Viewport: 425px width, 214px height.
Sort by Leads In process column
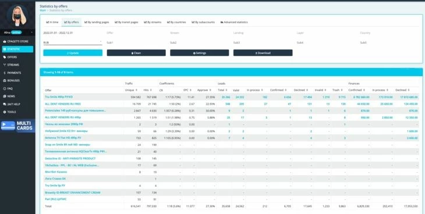(255, 90)
